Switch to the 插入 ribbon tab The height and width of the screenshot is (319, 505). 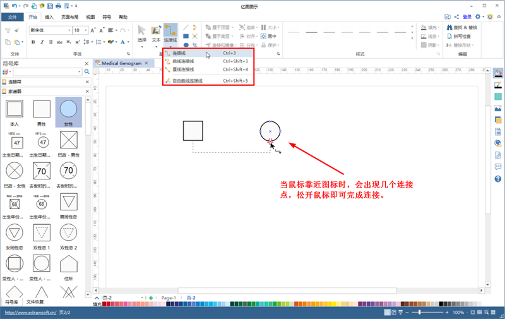click(x=49, y=17)
